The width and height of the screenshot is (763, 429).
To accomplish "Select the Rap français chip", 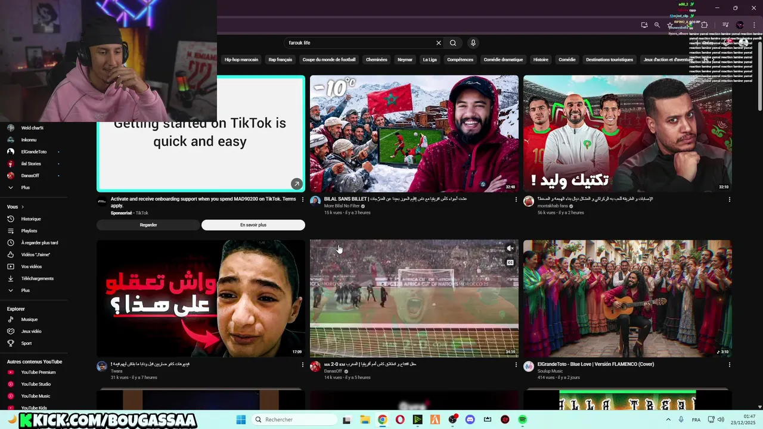I will pyautogui.click(x=280, y=60).
